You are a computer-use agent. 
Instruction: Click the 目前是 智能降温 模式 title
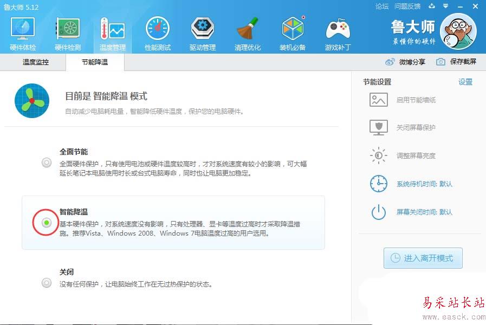[106, 96]
